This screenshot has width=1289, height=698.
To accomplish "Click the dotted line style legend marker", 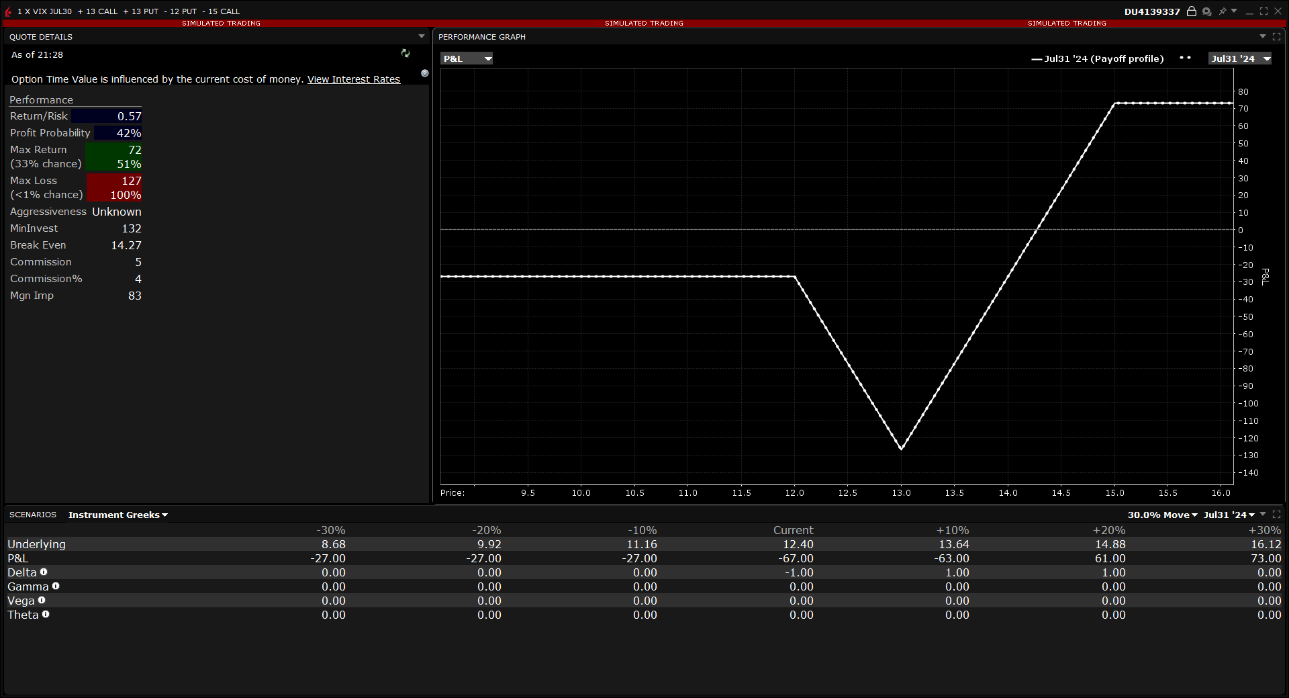I will pos(1185,58).
